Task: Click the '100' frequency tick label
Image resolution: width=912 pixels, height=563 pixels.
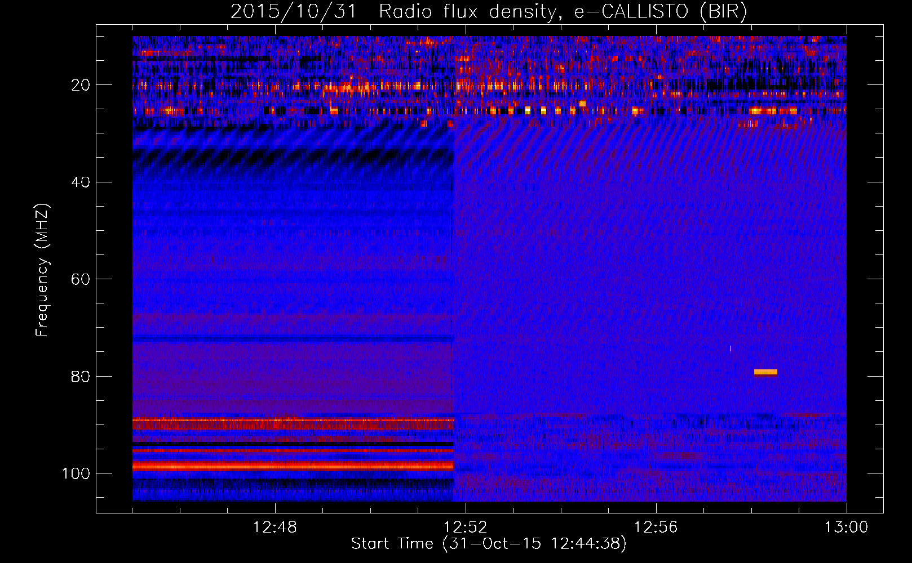Action: coord(76,473)
